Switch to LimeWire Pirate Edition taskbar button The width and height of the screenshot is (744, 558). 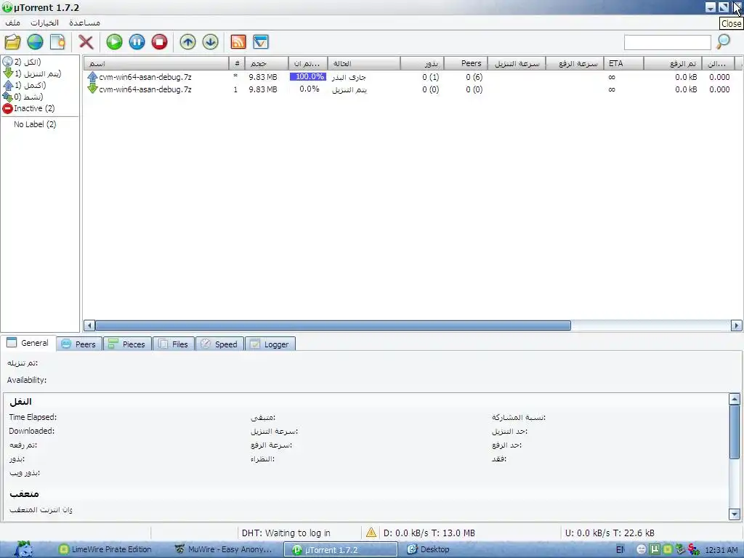(x=105, y=549)
